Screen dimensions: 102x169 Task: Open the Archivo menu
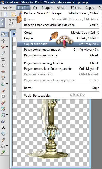8,8
